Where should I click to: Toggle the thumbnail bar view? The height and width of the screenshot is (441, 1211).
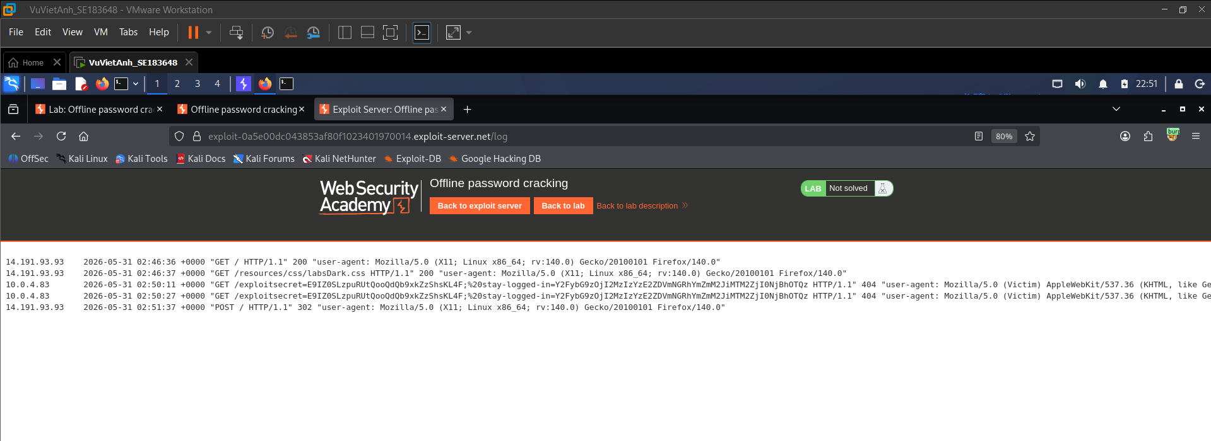click(367, 32)
